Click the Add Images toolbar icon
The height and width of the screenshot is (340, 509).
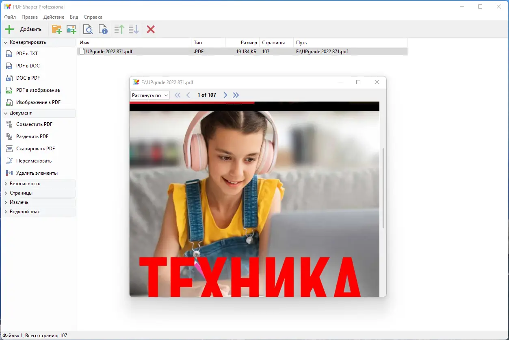point(71,29)
